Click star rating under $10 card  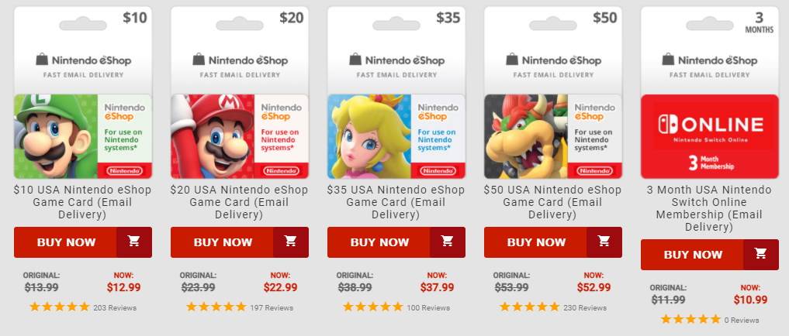click(60, 307)
